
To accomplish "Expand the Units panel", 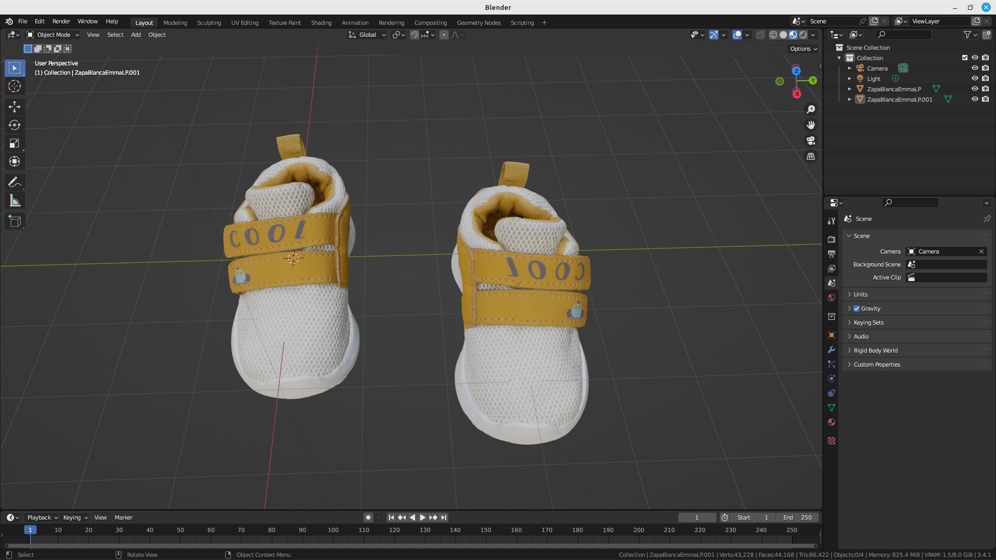I will (x=861, y=295).
